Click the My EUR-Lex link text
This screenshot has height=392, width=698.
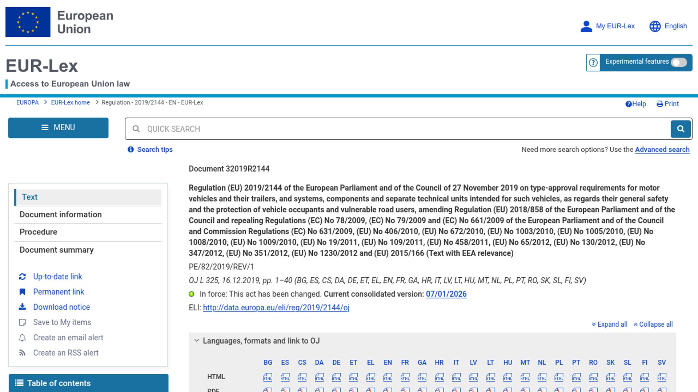click(615, 26)
